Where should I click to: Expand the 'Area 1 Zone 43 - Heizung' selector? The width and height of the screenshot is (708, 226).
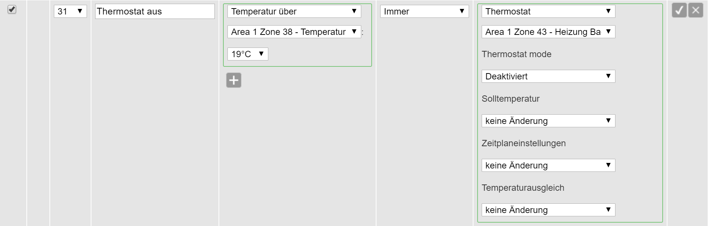[548, 32]
